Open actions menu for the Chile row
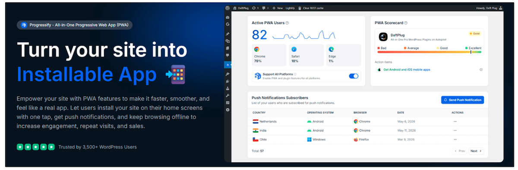 click(455, 139)
